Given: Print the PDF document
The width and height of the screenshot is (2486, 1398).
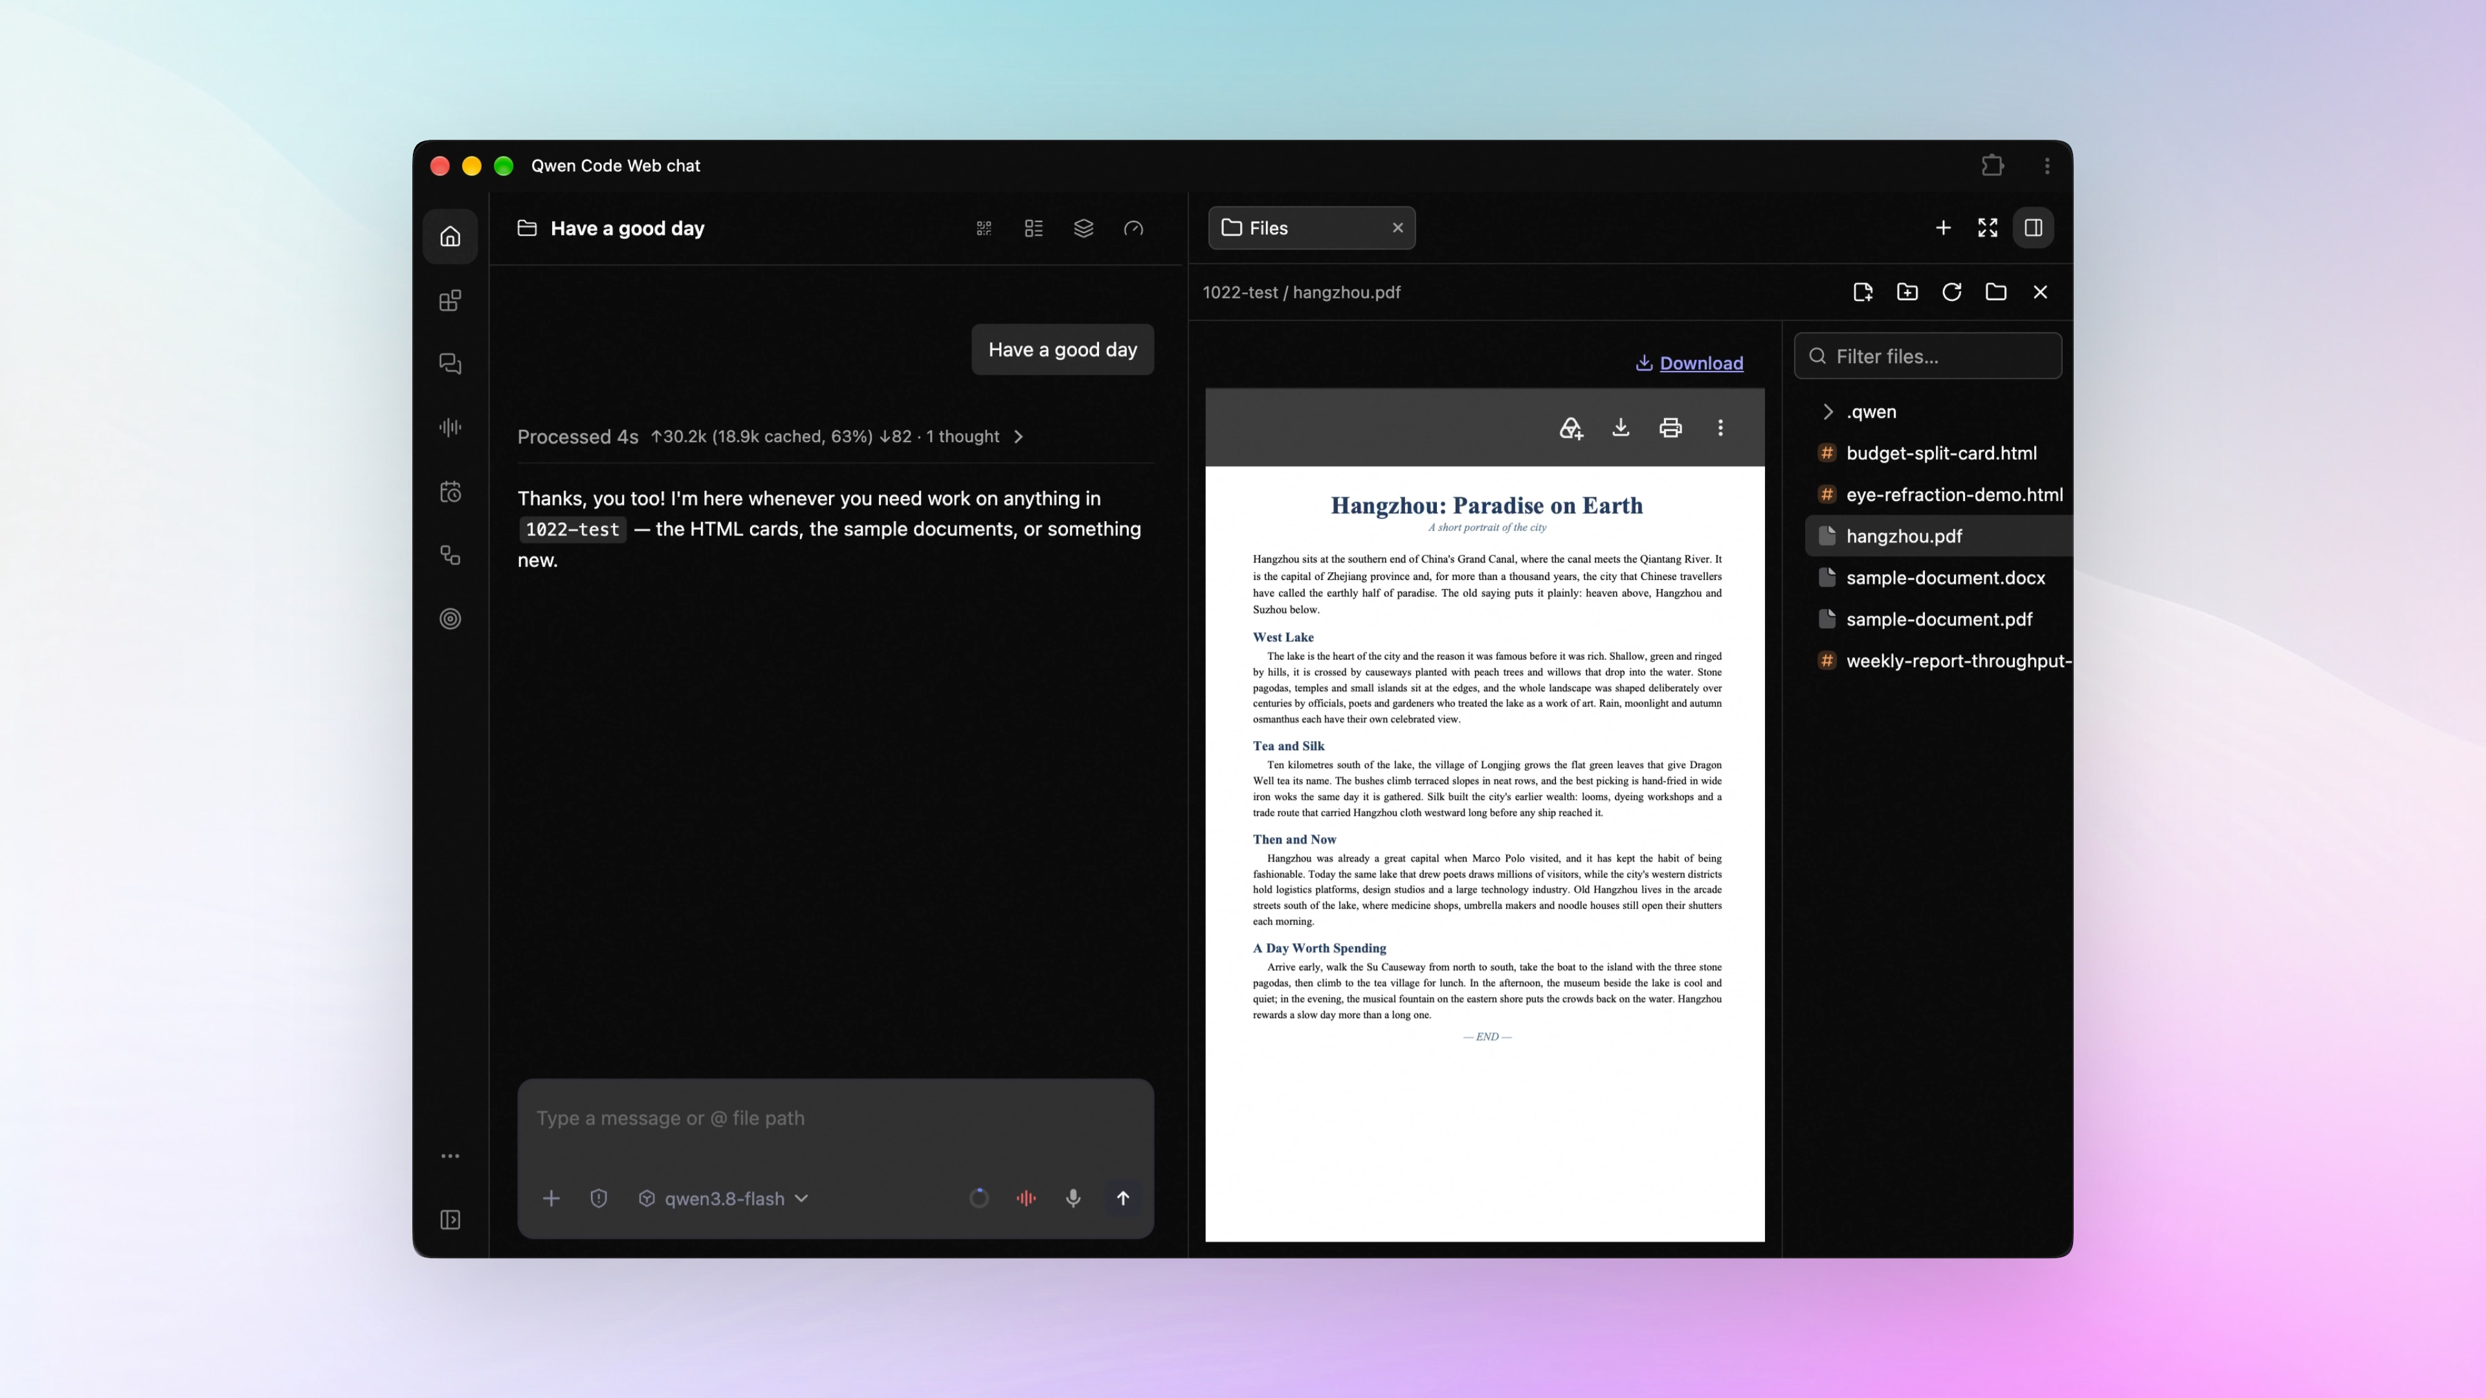Looking at the screenshot, I should coord(1670,427).
